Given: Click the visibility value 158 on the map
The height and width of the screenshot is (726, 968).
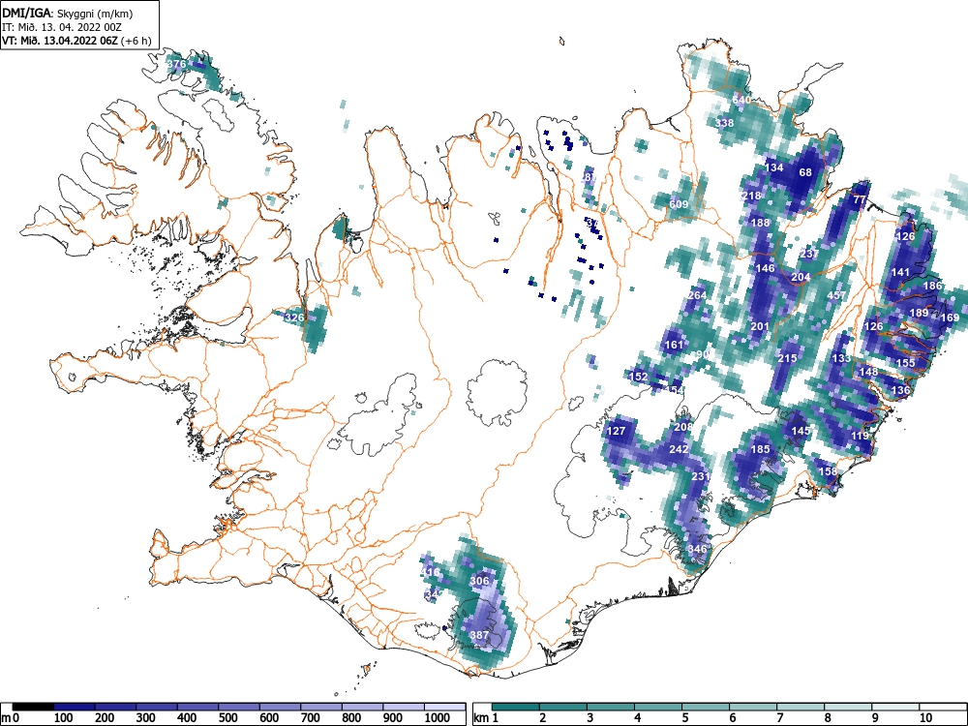Looking at the screenshot, I should pyautogui.click(x=828, y=471).
